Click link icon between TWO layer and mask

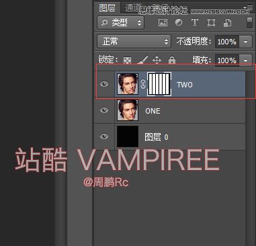[143, 84]
